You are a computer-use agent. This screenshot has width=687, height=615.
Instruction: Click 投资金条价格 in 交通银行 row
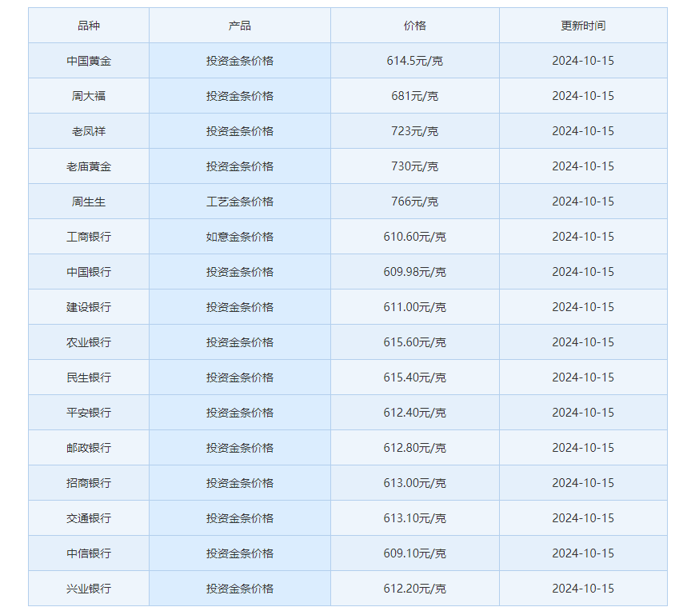(x=240, y=518)
